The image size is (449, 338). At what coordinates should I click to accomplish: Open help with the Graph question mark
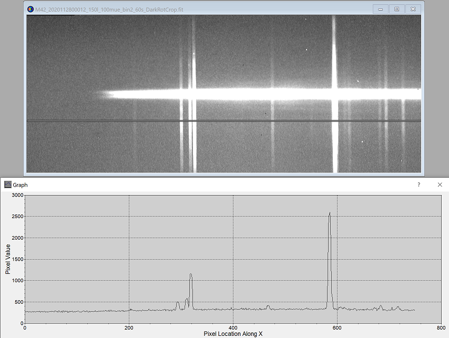pos(419,185)
